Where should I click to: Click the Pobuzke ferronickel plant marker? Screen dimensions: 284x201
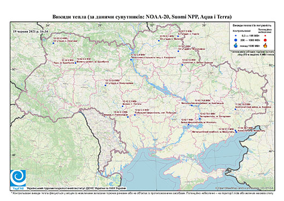(x=135, y=115)
